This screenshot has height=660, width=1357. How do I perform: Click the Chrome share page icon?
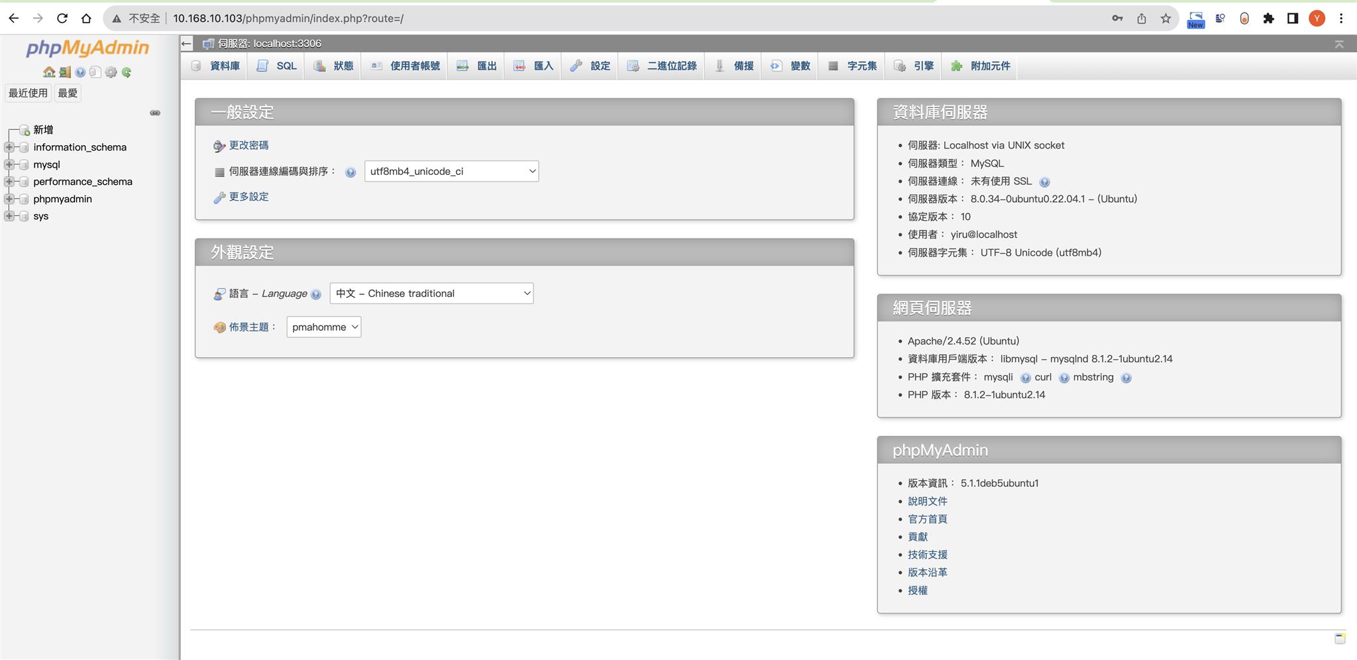click(1141, 19)
